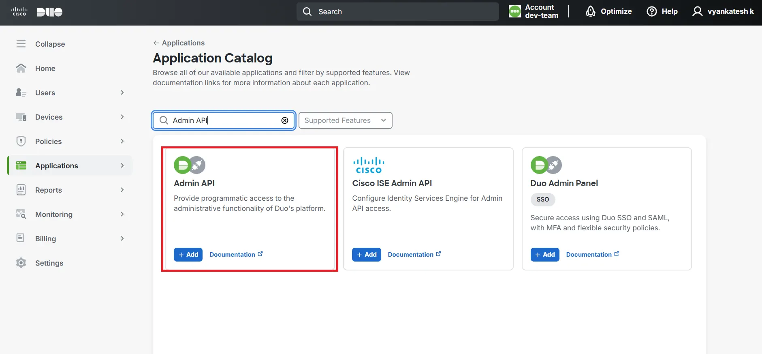762x354 pixels.
Task: Click the magnifier icon in top search bar
Action: coord(307,12)
